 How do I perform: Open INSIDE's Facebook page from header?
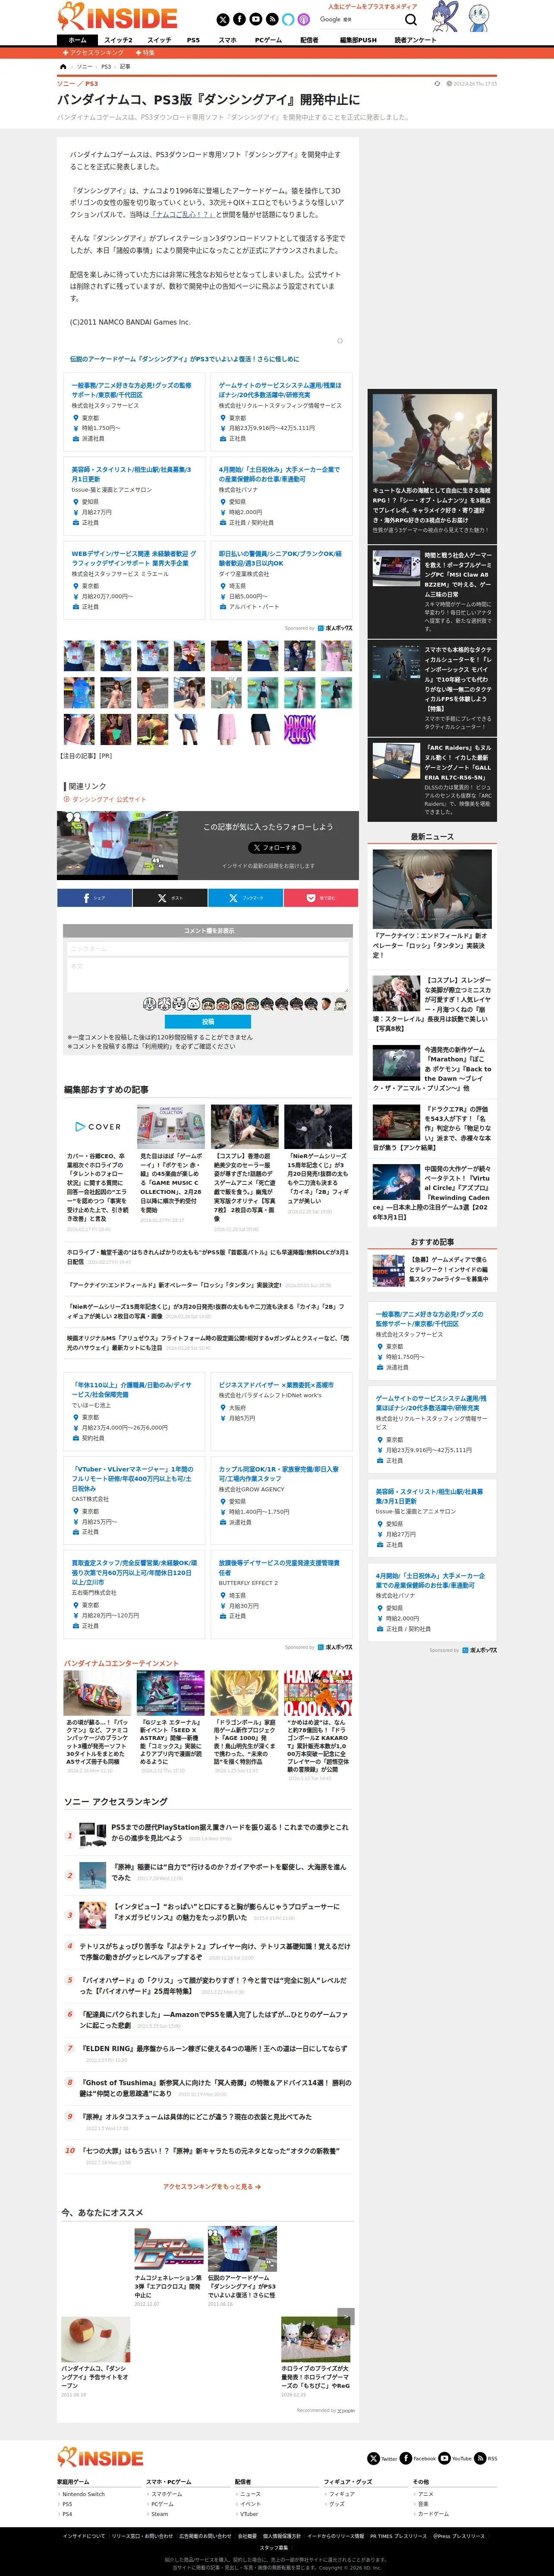tap(239, 19)
